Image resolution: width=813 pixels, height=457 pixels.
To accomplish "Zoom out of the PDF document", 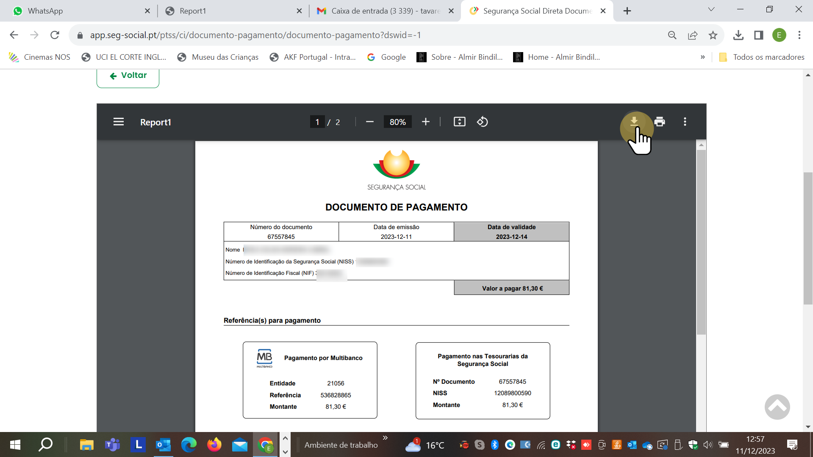I will pos(369,122).
